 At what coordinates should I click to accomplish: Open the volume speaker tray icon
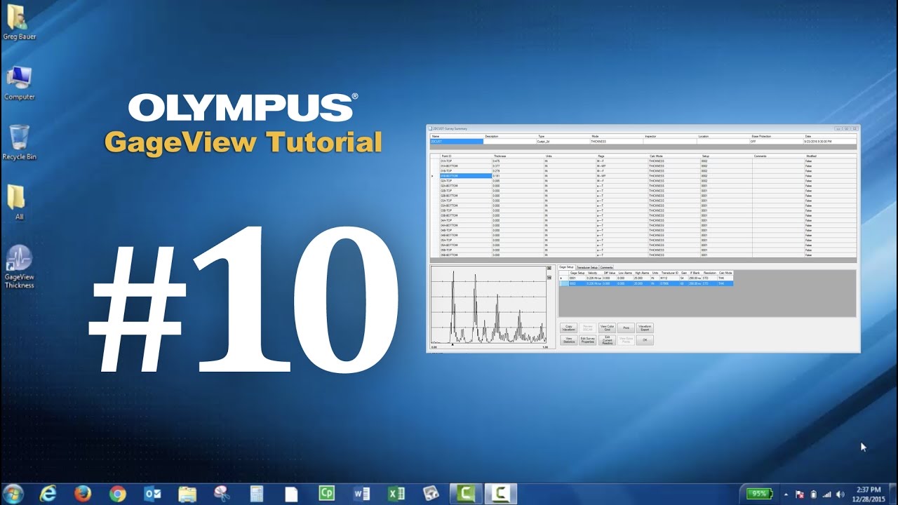(841, 494)
